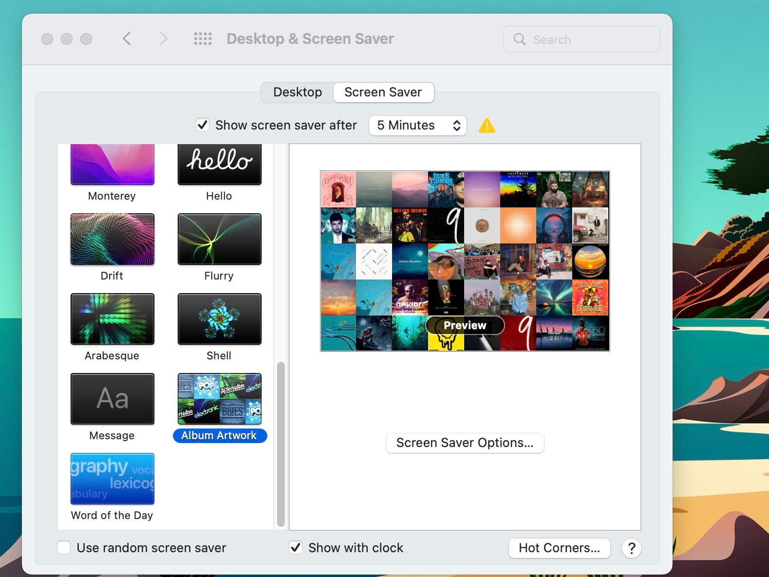Switch to the Desktop tab
The image size is (769, 577).
(x=298, y=92)
